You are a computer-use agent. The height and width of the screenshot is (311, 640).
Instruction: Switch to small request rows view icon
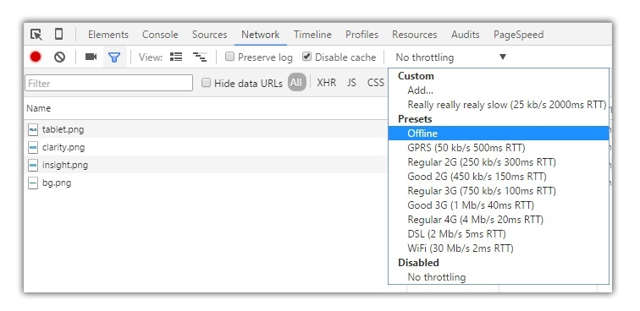tap(200, 57)
